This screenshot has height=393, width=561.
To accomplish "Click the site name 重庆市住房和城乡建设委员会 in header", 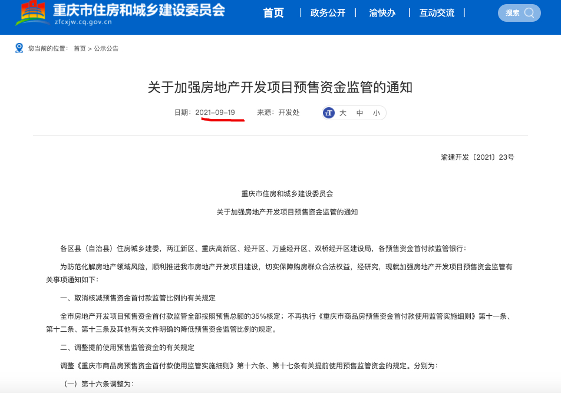I will 138,10.
